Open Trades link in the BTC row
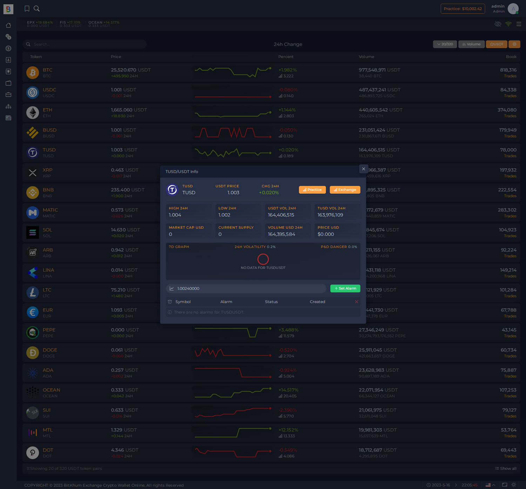Viewport: 526px width, 489px height. (510, 76)
